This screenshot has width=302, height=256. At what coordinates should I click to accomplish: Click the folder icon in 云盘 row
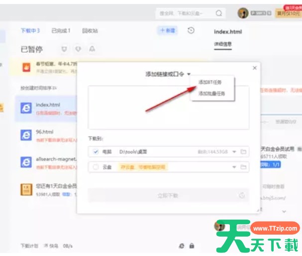point(244,167)
